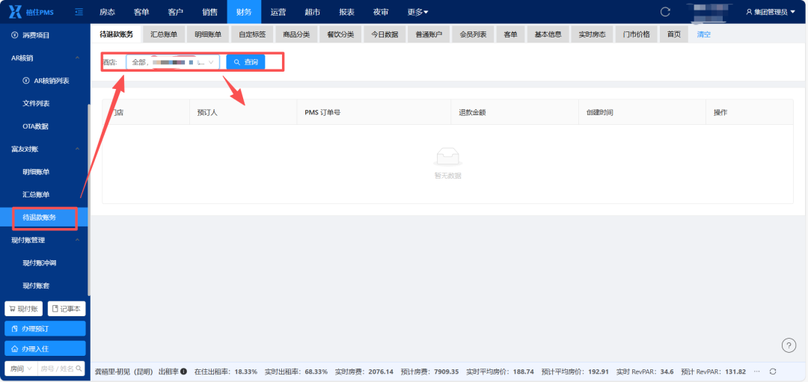Switch to the 汇总账单 page tab
Image resolution: width=808 pixels, height=382 pixels.
click(x=164, y=34)
